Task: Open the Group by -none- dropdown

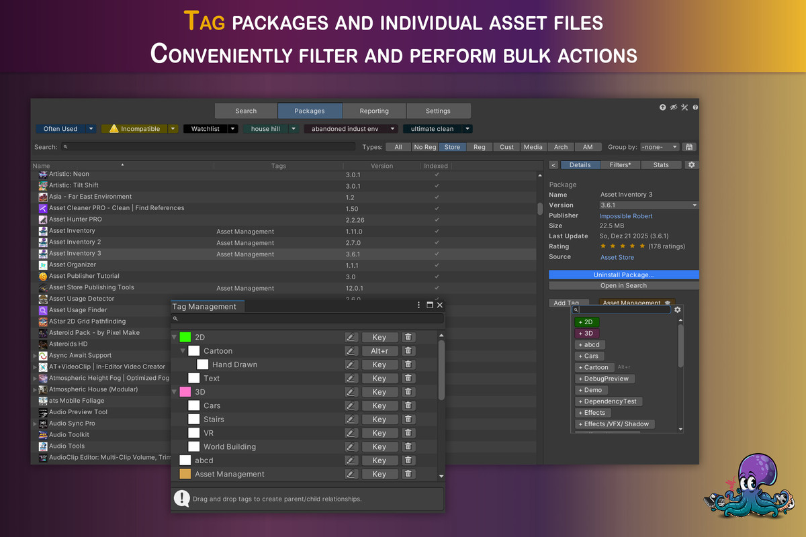Action: (660, 146)
